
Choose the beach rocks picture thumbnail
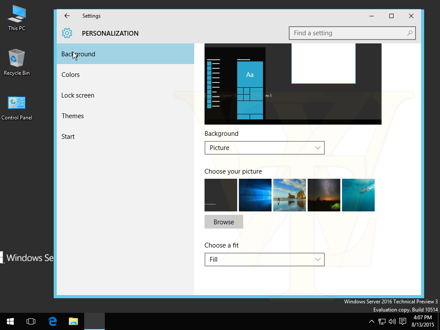click(x=290, y=195)
